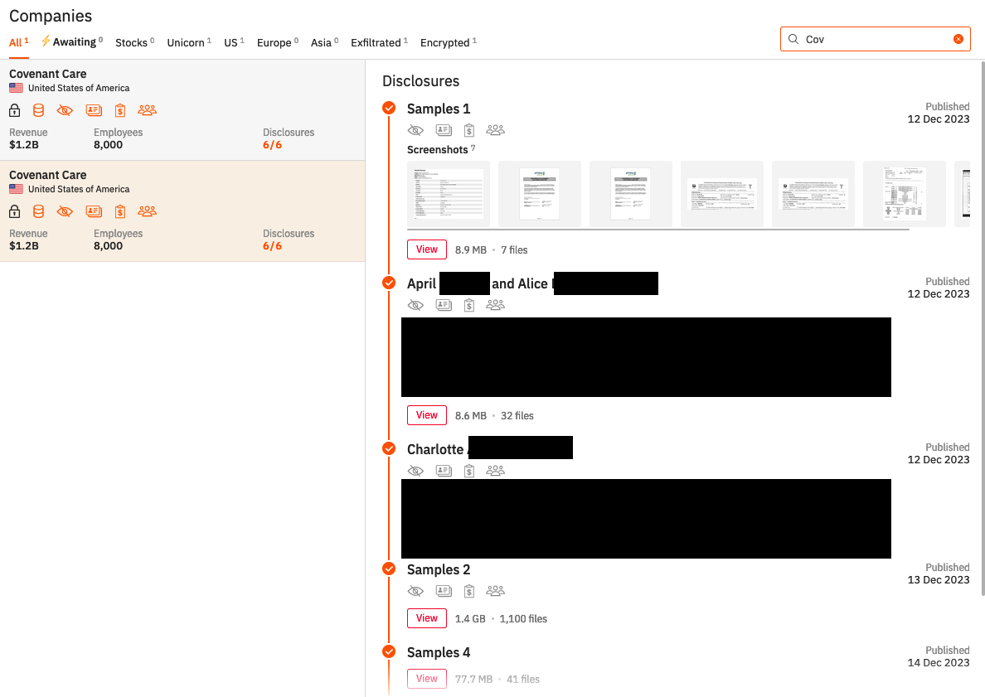Click ID card icon in highlighted Covenant Care card
This screenshot has height=697, width=985.
tap(95, 211)
